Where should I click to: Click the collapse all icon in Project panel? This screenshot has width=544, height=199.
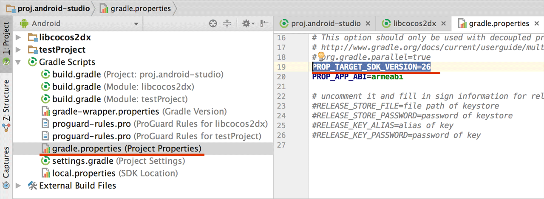(227, 24)
